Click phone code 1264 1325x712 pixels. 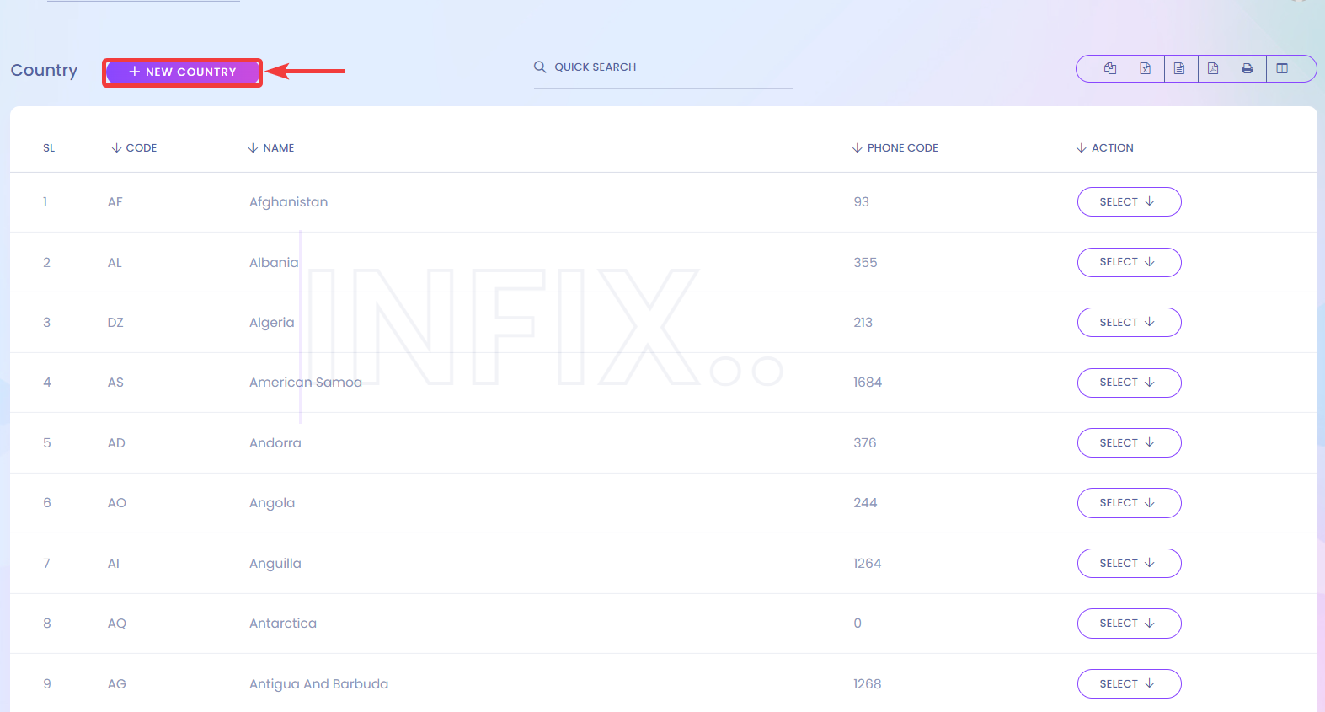coord(867,564)
